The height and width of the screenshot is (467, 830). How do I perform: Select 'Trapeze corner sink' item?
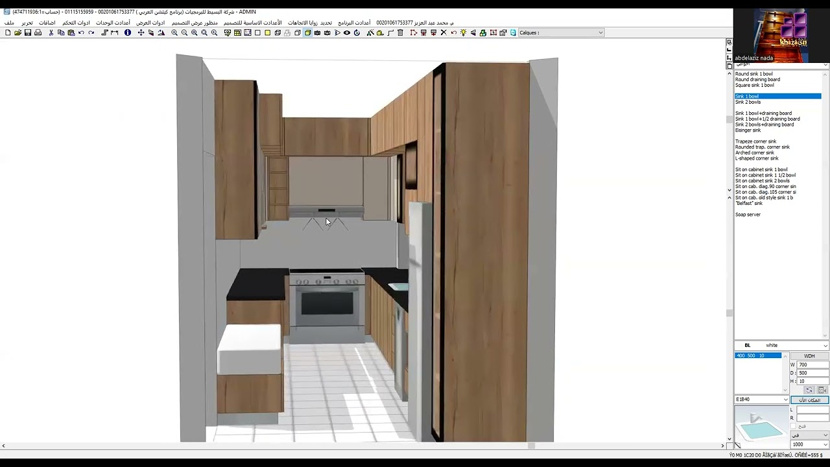[x=755, y=141]
